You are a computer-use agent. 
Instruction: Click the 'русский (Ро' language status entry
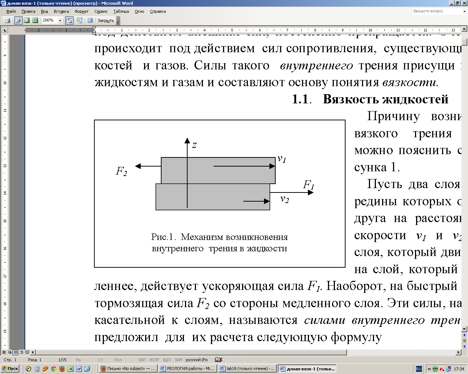[197, 360]
